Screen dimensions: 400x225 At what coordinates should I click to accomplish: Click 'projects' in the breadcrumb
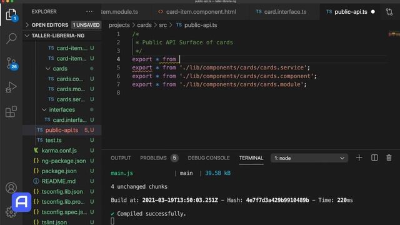(119, 25)
